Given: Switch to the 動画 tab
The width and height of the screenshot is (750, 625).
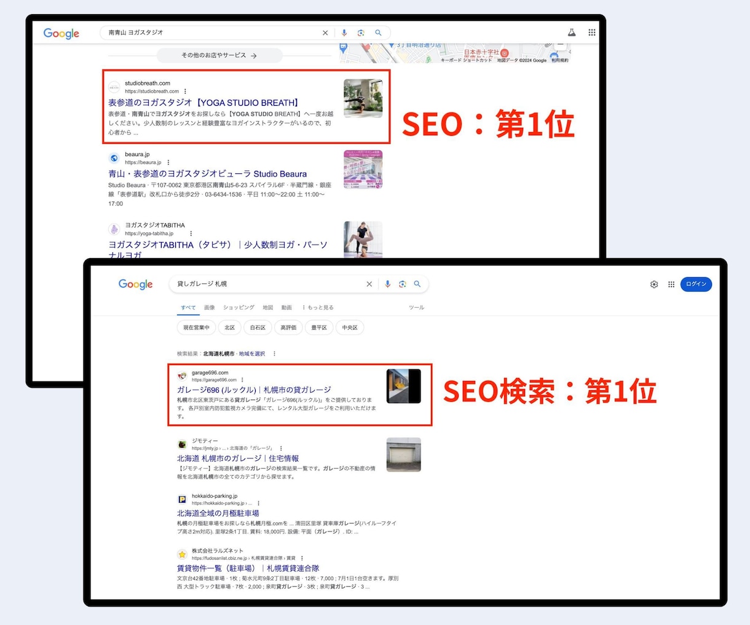Looking at the screenshot, I should coord(286,307).
